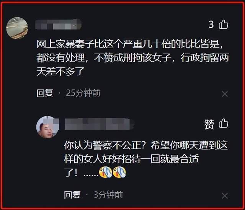Click the 赞 label on the reply
Viewport: 245px width, 210px height.
(x=209, y=124)
